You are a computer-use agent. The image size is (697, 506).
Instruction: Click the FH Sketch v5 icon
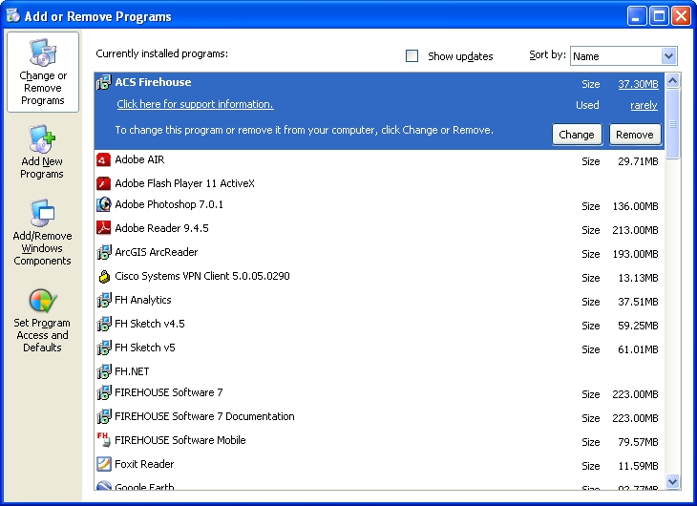[x=103, y=348]
